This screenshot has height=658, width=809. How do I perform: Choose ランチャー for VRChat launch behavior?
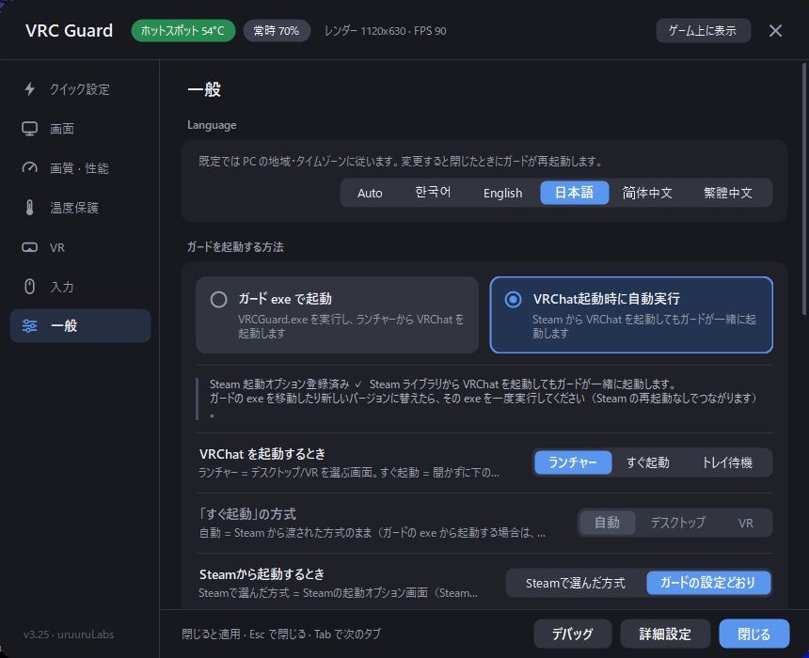coord(573,462)
